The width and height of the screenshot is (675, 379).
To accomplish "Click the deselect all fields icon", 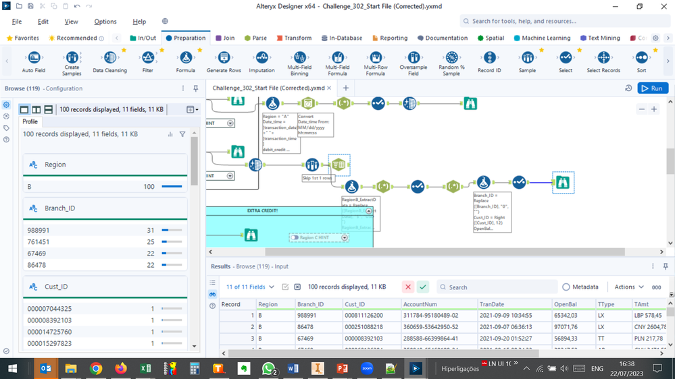I will pos(297,287).
